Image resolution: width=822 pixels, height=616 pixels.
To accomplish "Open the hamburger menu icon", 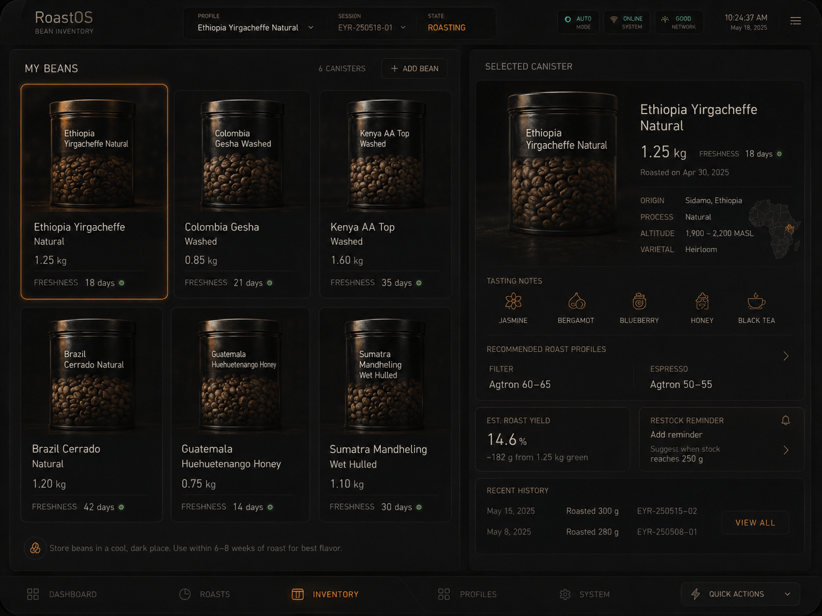I will [795, 21].
